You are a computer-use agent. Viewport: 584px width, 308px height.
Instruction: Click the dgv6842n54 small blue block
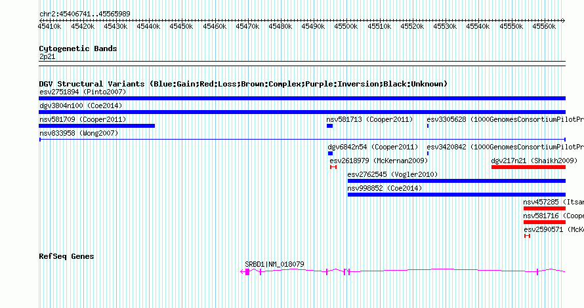pos(330,153)
